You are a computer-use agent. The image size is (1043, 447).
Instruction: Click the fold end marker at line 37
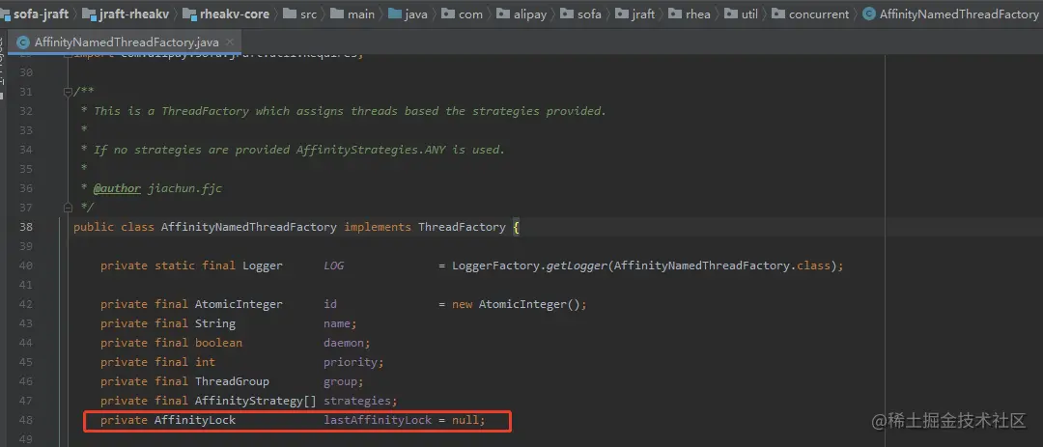tap(68, 208)
